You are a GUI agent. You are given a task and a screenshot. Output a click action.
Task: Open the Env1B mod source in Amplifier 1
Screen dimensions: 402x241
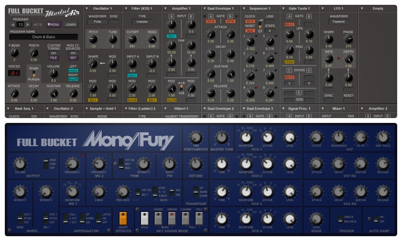pos(171,100)
